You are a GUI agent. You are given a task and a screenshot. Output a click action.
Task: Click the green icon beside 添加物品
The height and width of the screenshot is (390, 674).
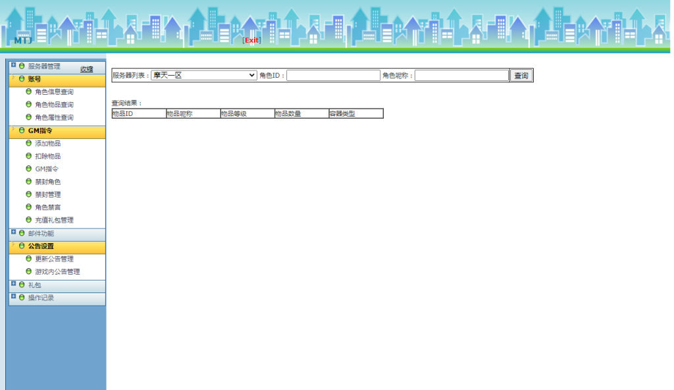[28, 143]
